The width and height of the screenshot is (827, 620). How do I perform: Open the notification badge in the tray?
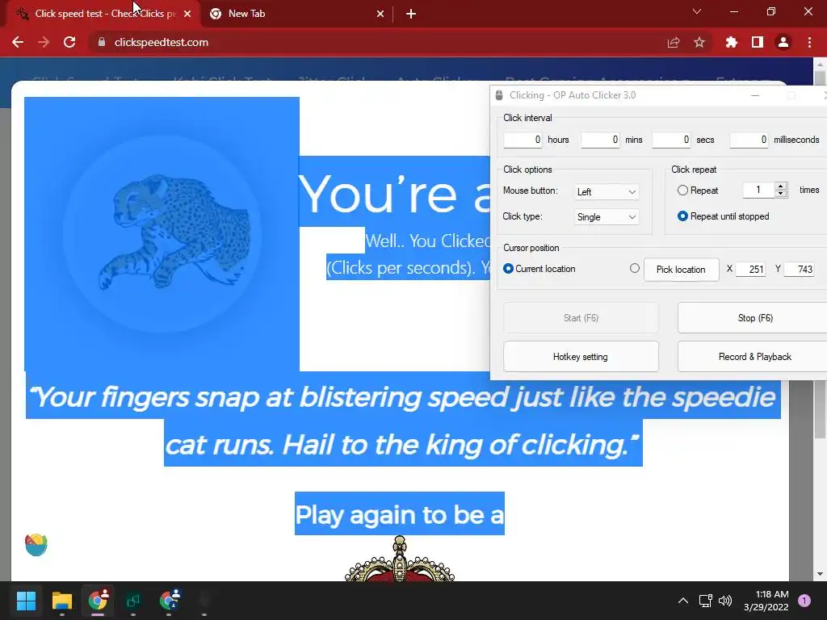(804, 600)
